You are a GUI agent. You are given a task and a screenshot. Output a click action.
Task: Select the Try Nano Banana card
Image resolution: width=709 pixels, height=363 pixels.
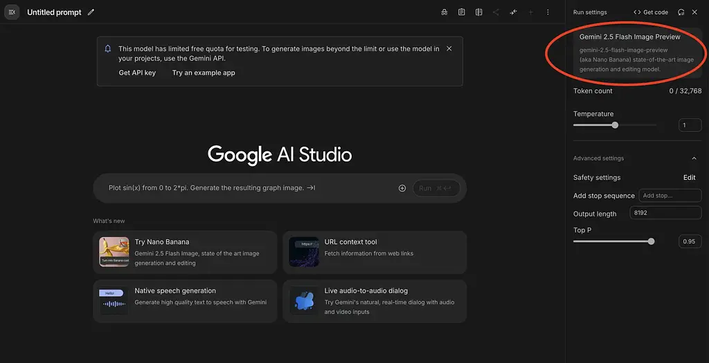185,252
